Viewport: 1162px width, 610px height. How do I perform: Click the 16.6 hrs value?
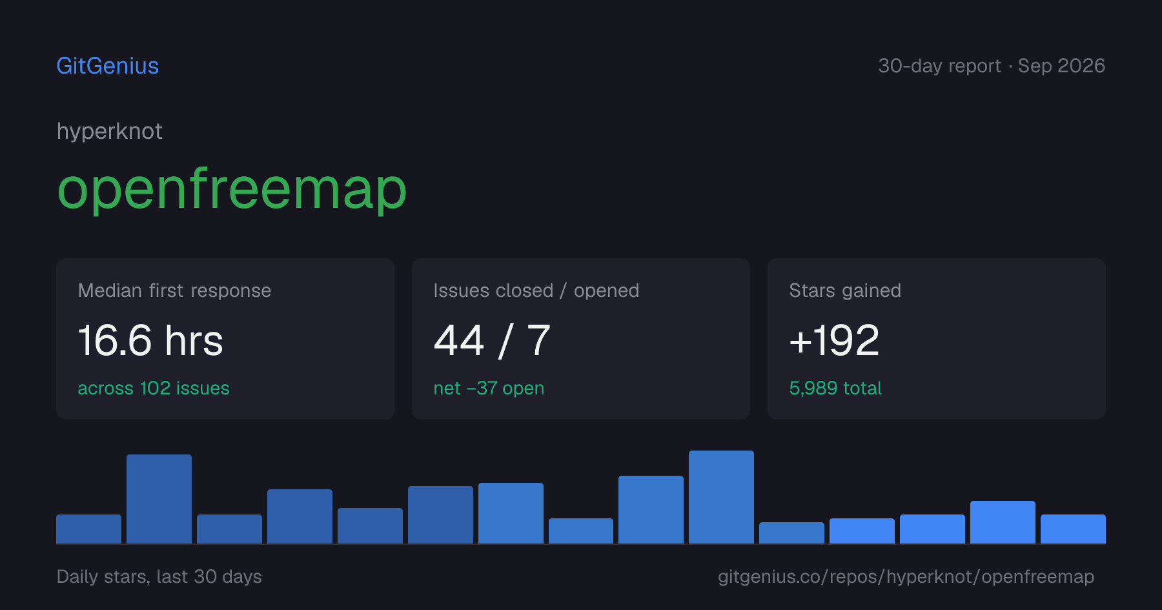click(x=150, y=340)
